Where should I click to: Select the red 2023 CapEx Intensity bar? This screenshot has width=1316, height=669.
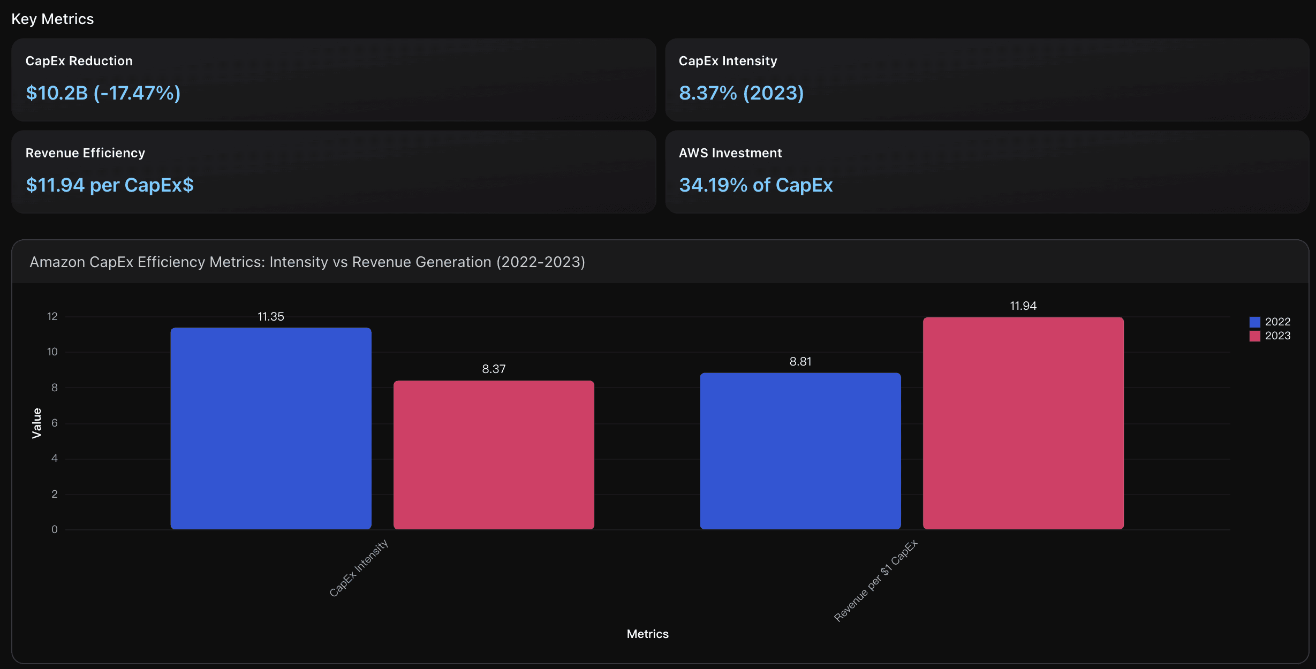tap(494, 455)
